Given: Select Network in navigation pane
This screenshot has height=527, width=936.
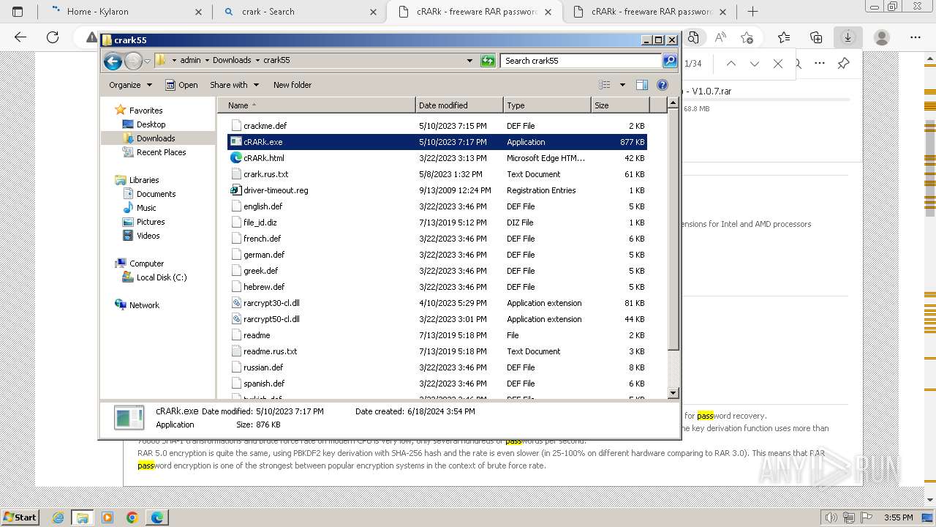Looking at the screenshot, I should click(x=144, y=305).
